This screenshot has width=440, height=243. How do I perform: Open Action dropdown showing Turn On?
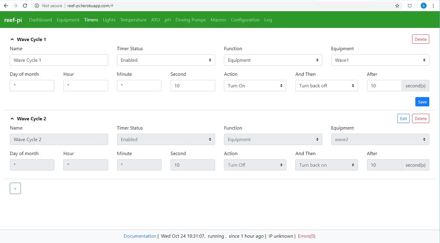point(255,85)
